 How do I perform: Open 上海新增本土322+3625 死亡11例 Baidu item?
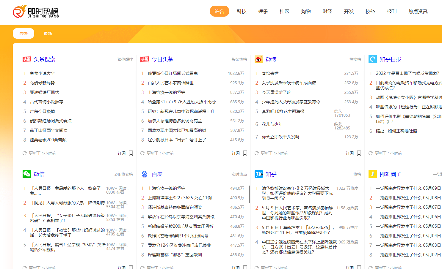tap(180, 198)
